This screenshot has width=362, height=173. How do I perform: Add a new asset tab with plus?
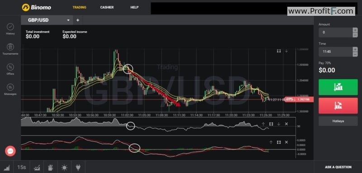78,20
